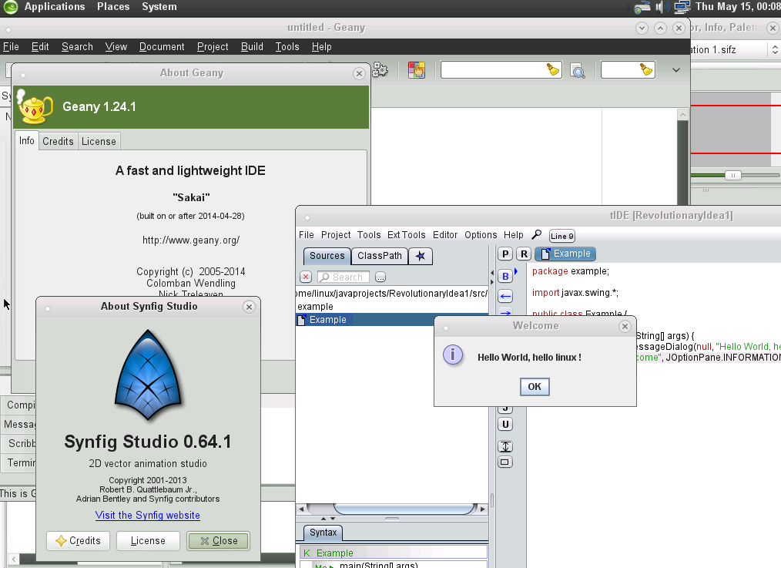This screenshot has height=568, width=781.
Task: Click the Geany editor vertical scrollbar up arrow
Action: pyautogui.click(x=683, y=115)
